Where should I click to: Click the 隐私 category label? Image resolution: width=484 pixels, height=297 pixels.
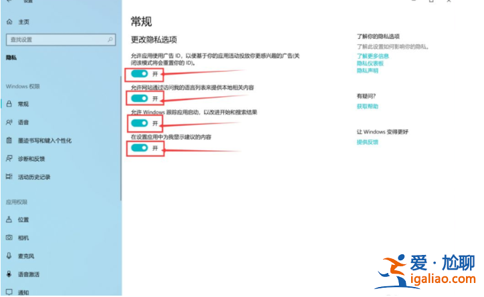click(11, 57)
